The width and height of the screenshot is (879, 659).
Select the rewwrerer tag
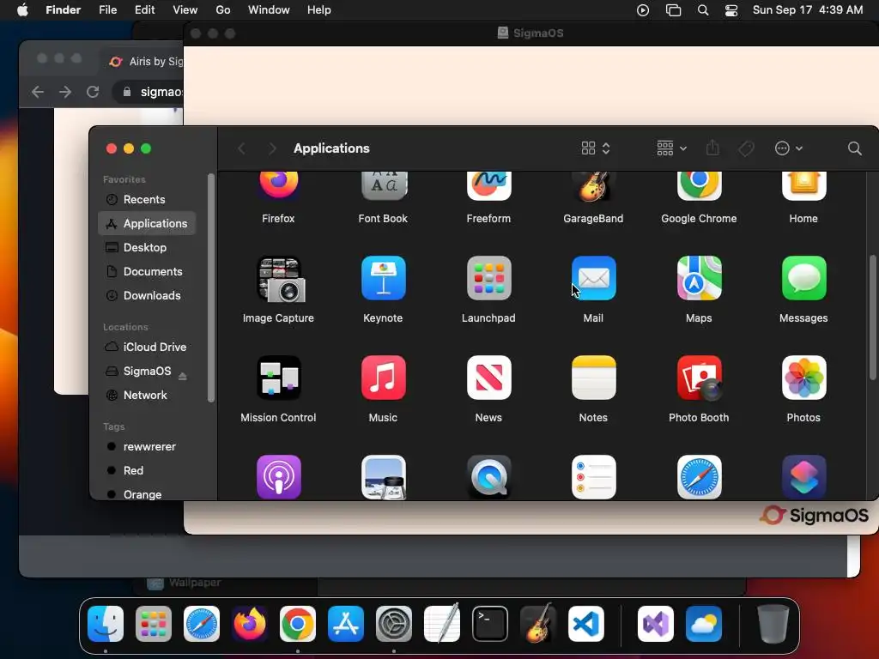tap(147, 447)
